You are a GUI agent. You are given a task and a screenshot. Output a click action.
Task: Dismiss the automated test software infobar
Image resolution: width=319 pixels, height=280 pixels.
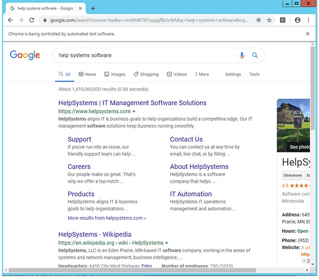(307, 34)
